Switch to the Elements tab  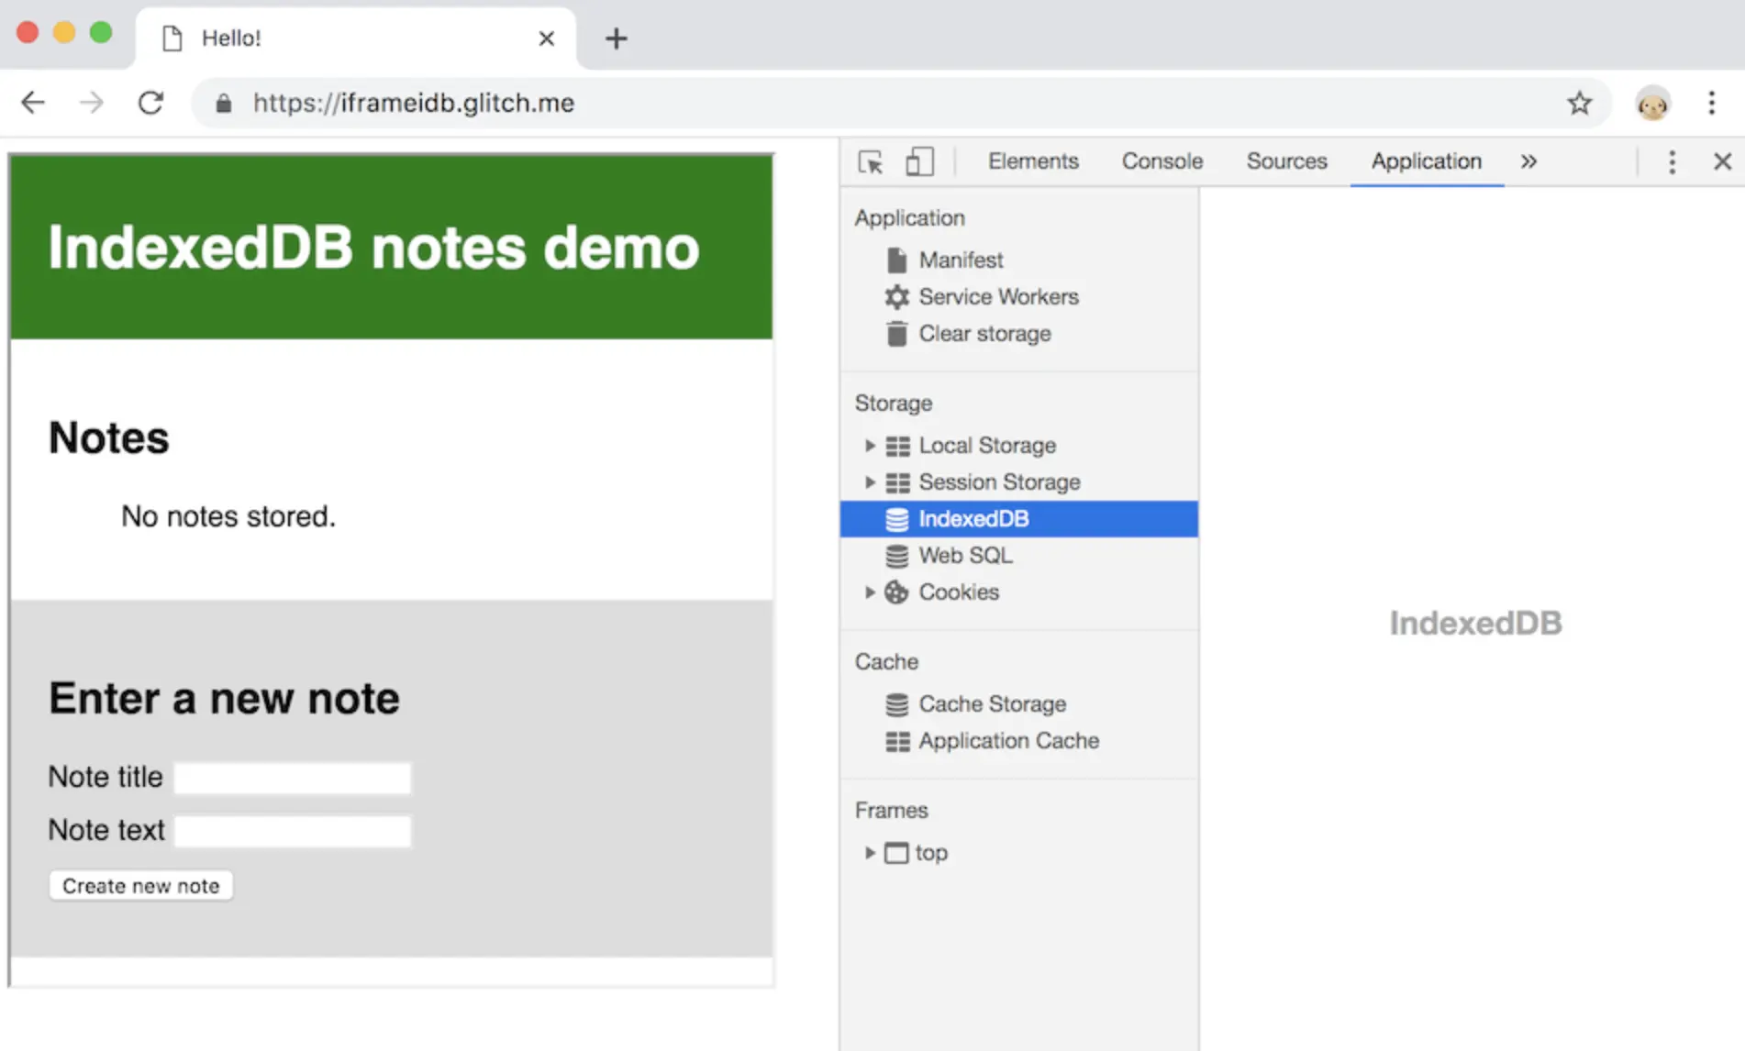[1033, 161]
